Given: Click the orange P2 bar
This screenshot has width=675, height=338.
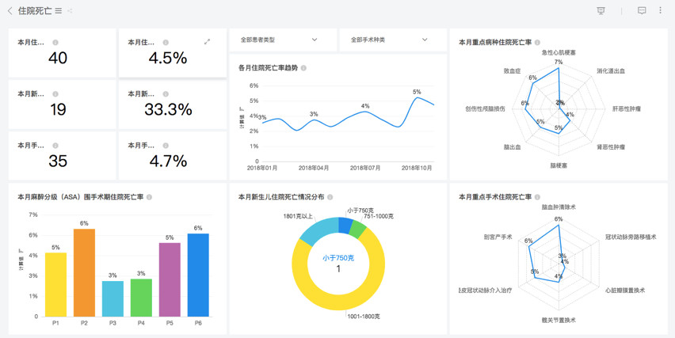Looking at the screenshot, I should [x=84, y=272].
